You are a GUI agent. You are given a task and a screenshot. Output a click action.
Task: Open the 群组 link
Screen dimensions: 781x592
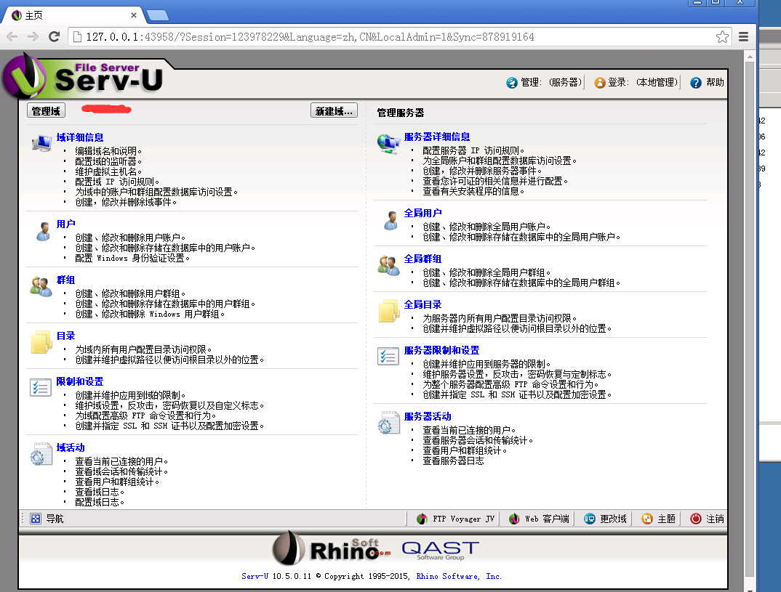tap(65, 280)
